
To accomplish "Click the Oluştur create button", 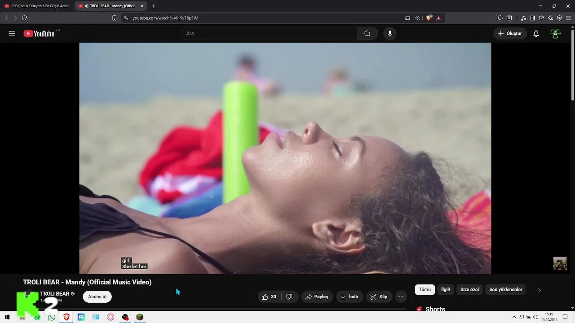I will tap(510, 34).
